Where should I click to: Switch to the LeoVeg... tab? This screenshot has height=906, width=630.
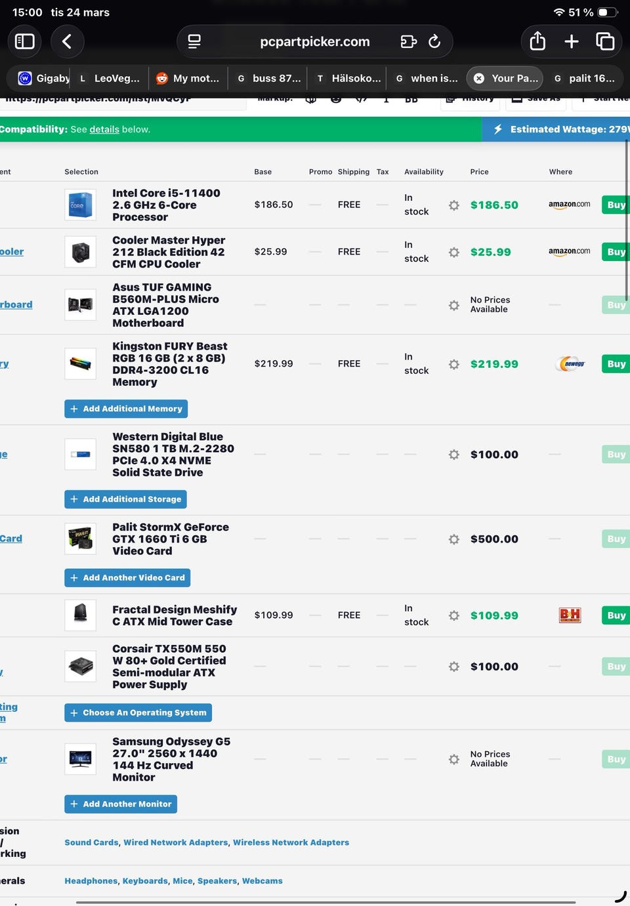(x=110, y=78)
